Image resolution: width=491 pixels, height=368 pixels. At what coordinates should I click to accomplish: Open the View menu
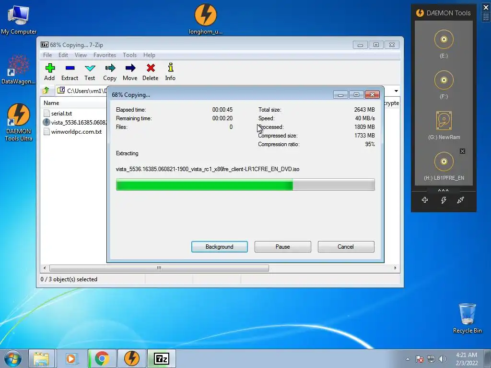click(x=81, y=55)
